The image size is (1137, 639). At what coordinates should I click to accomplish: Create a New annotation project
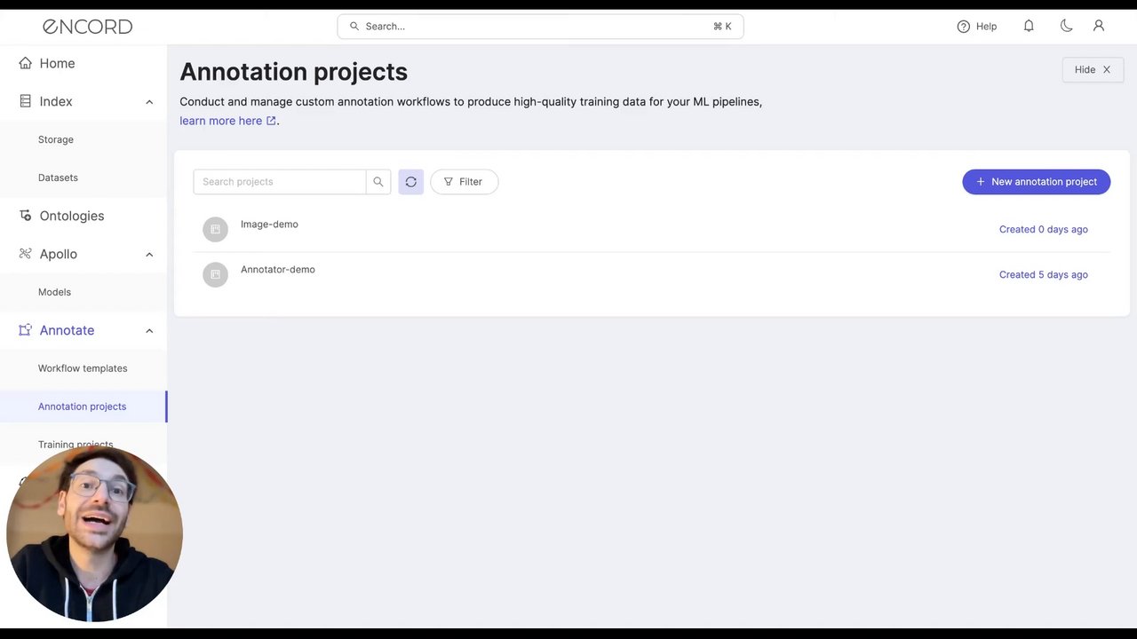point(1036,182)
